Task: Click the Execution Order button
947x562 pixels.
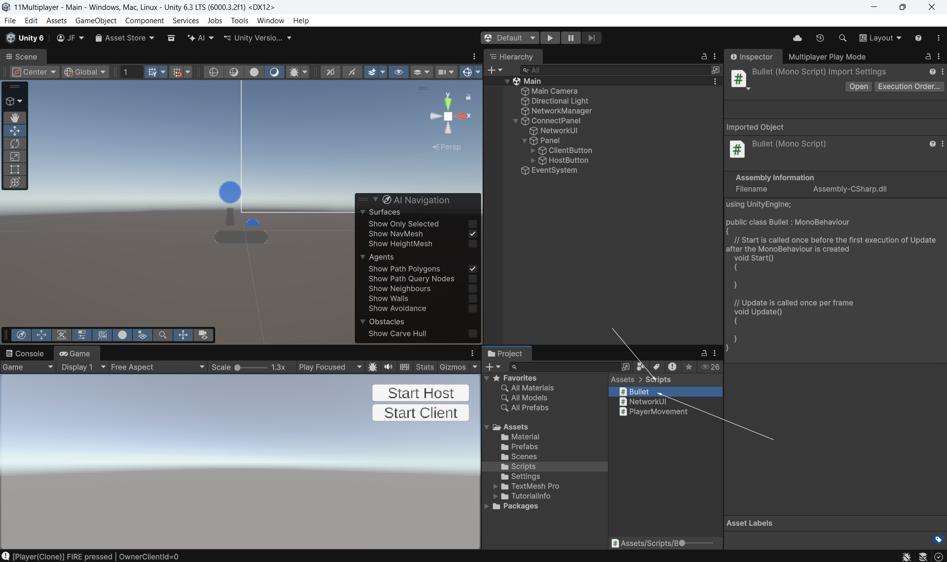Action: [908, 86]
